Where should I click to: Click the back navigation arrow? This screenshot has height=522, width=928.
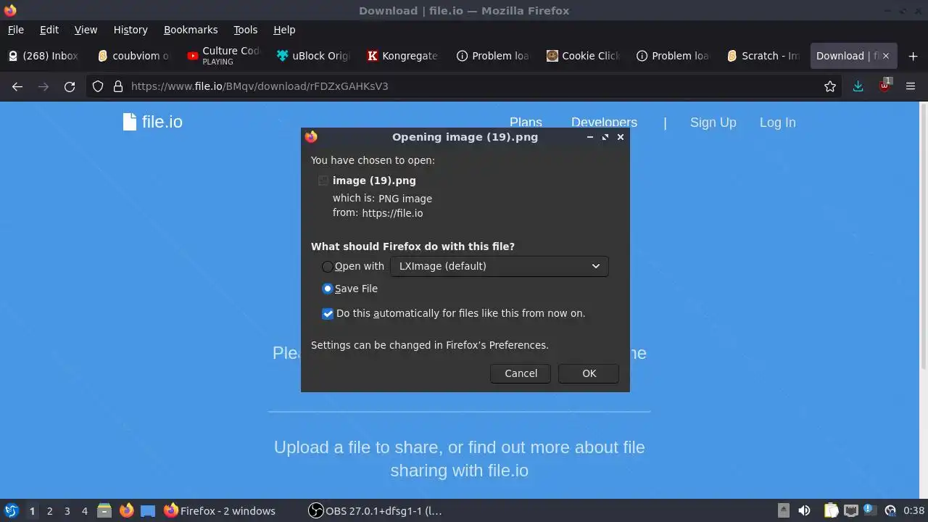(17, 86)
